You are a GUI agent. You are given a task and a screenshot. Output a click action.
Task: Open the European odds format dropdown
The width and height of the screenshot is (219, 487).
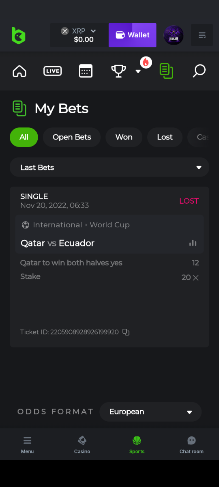[150, 412]
